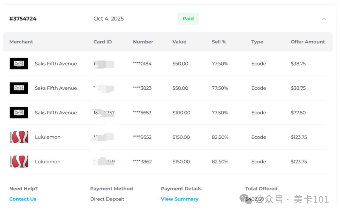
Task: Open the Contact Us link
Action: click(23, 199)
